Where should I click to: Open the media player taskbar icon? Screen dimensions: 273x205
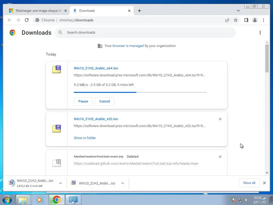click(40, 200)
